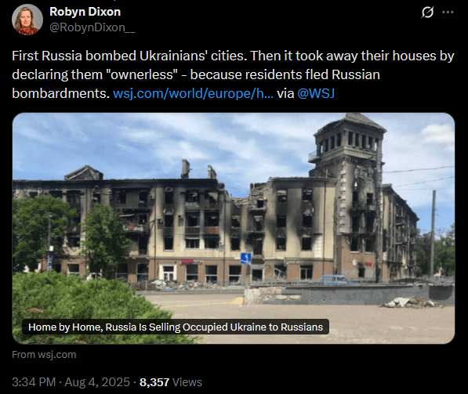Viewport: 468px width, 394px height.
Task: Open the @RobynDixon__ handle link
Action: 93,27
